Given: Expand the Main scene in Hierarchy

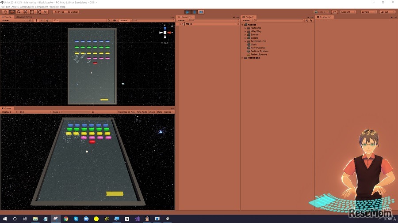Looking at the screenshot, I should (180, 24).
